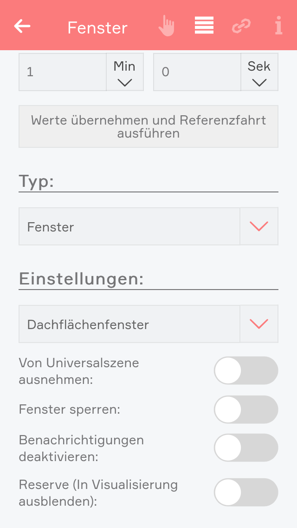Viewport: 297px width, 528px height.
Task: Open the info icon in header
Action: pyautogui.click(x=278, y=26)
